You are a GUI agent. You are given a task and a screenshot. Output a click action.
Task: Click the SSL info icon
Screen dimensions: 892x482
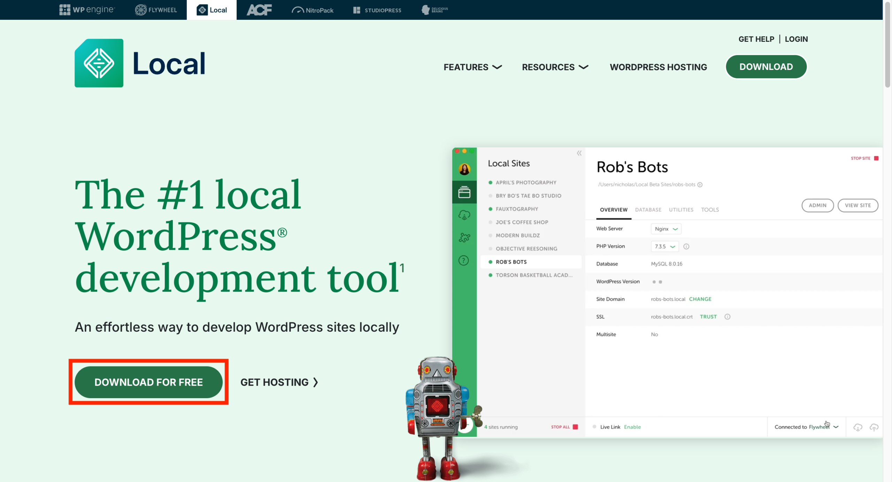[x=727, y=317]
